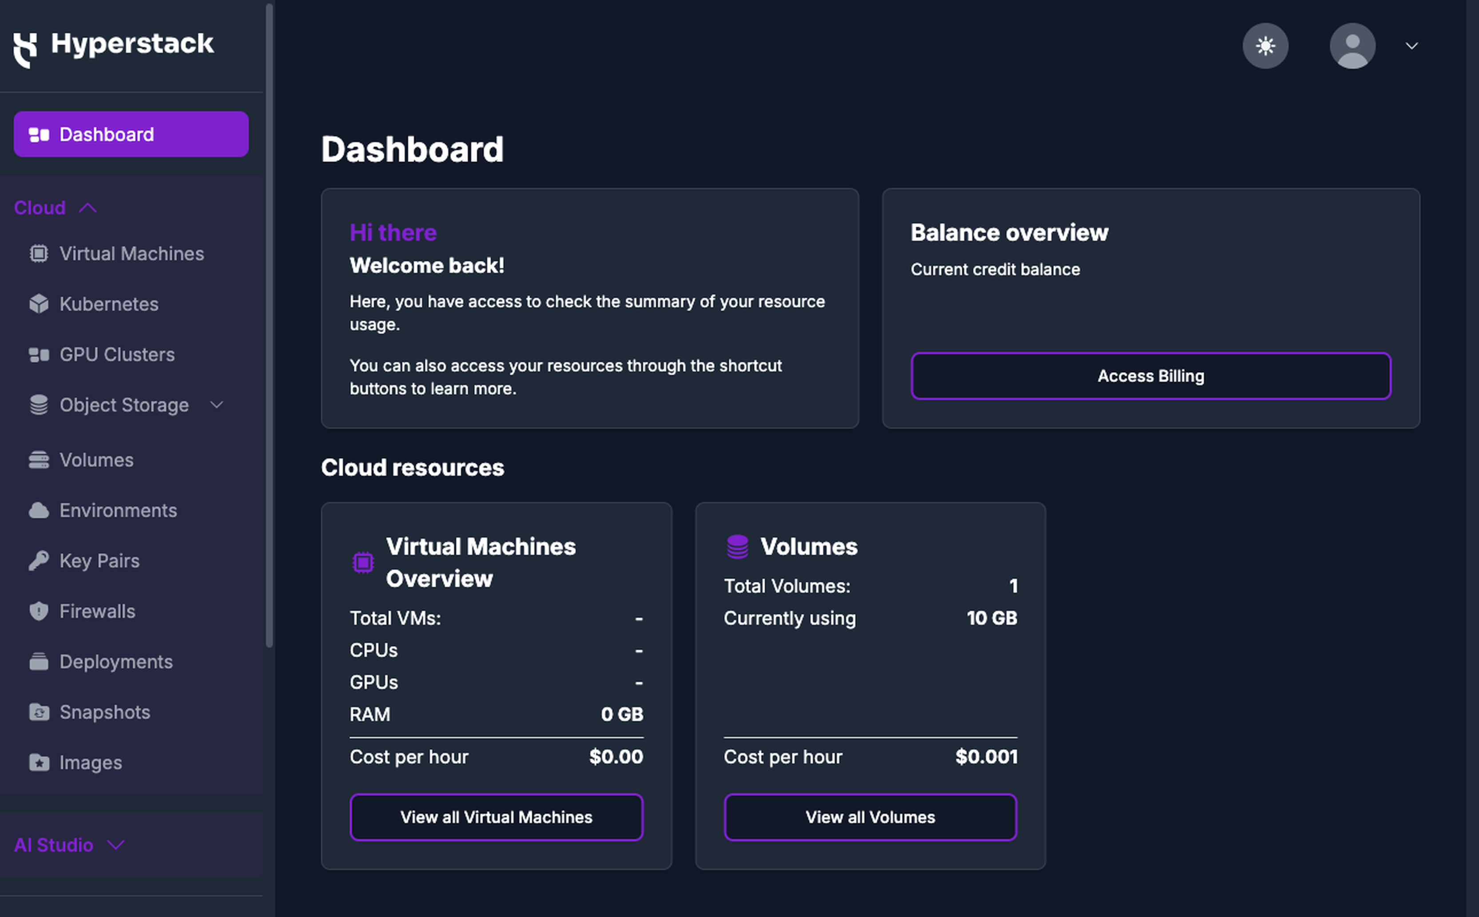The image size is (1479, 917).
Task: Click the Cloud section heading
Action: [x=40, y=208]
